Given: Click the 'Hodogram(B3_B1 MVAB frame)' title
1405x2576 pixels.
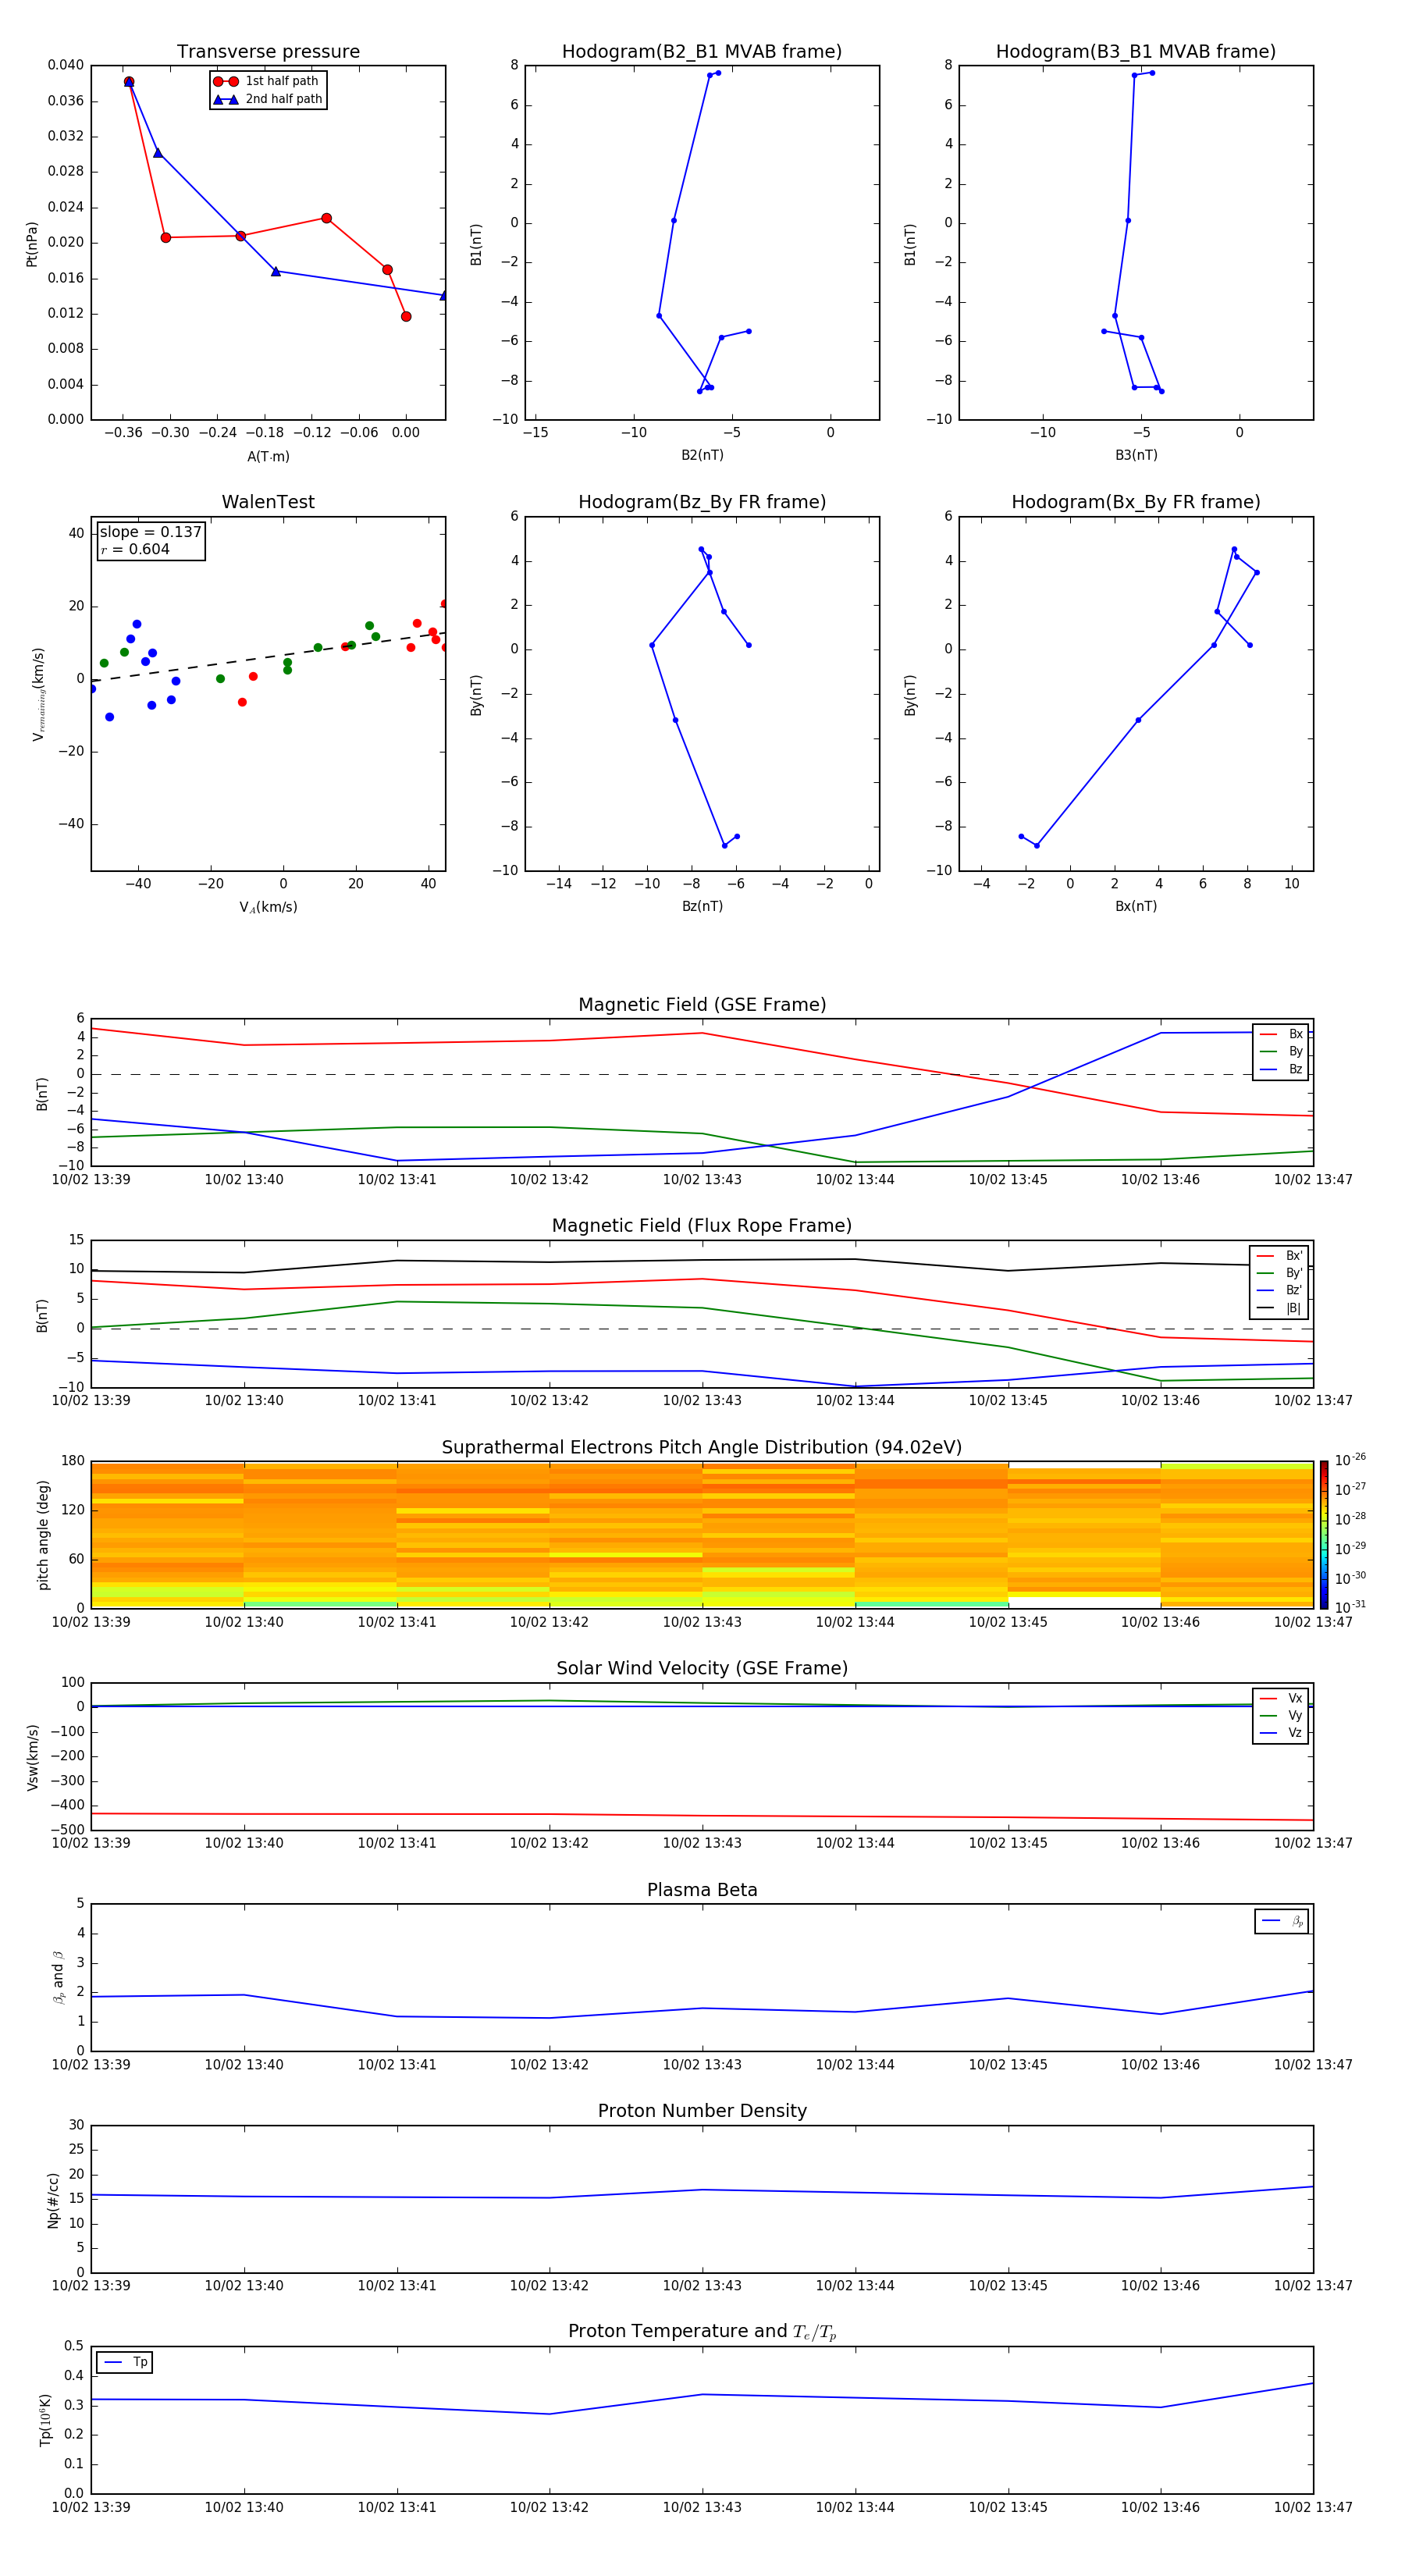Looking at the screenshot, I should click(x=1136, y=52).
